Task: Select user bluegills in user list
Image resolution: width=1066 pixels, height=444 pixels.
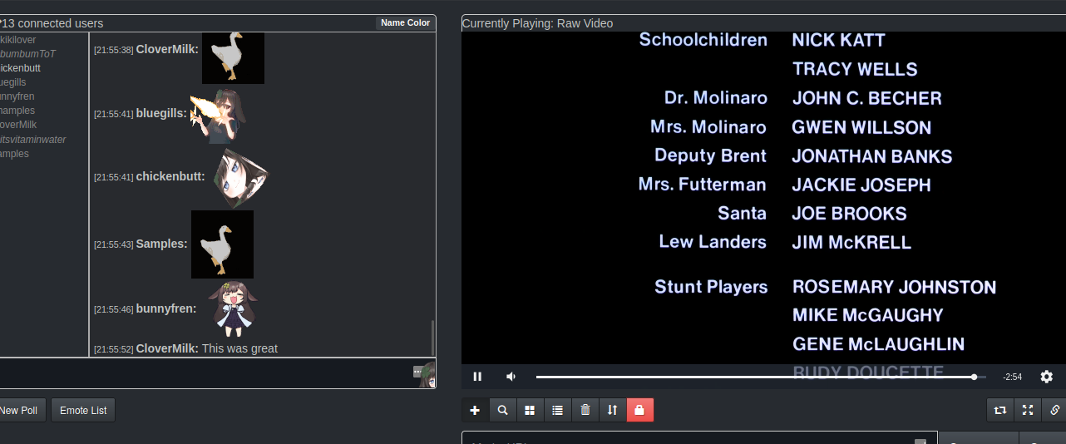Action: 12,82
